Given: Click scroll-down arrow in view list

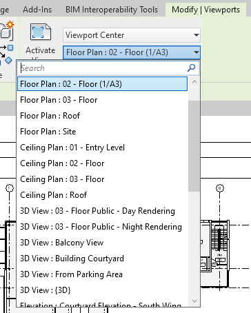Looking at the screenshot, I should 194,301.
